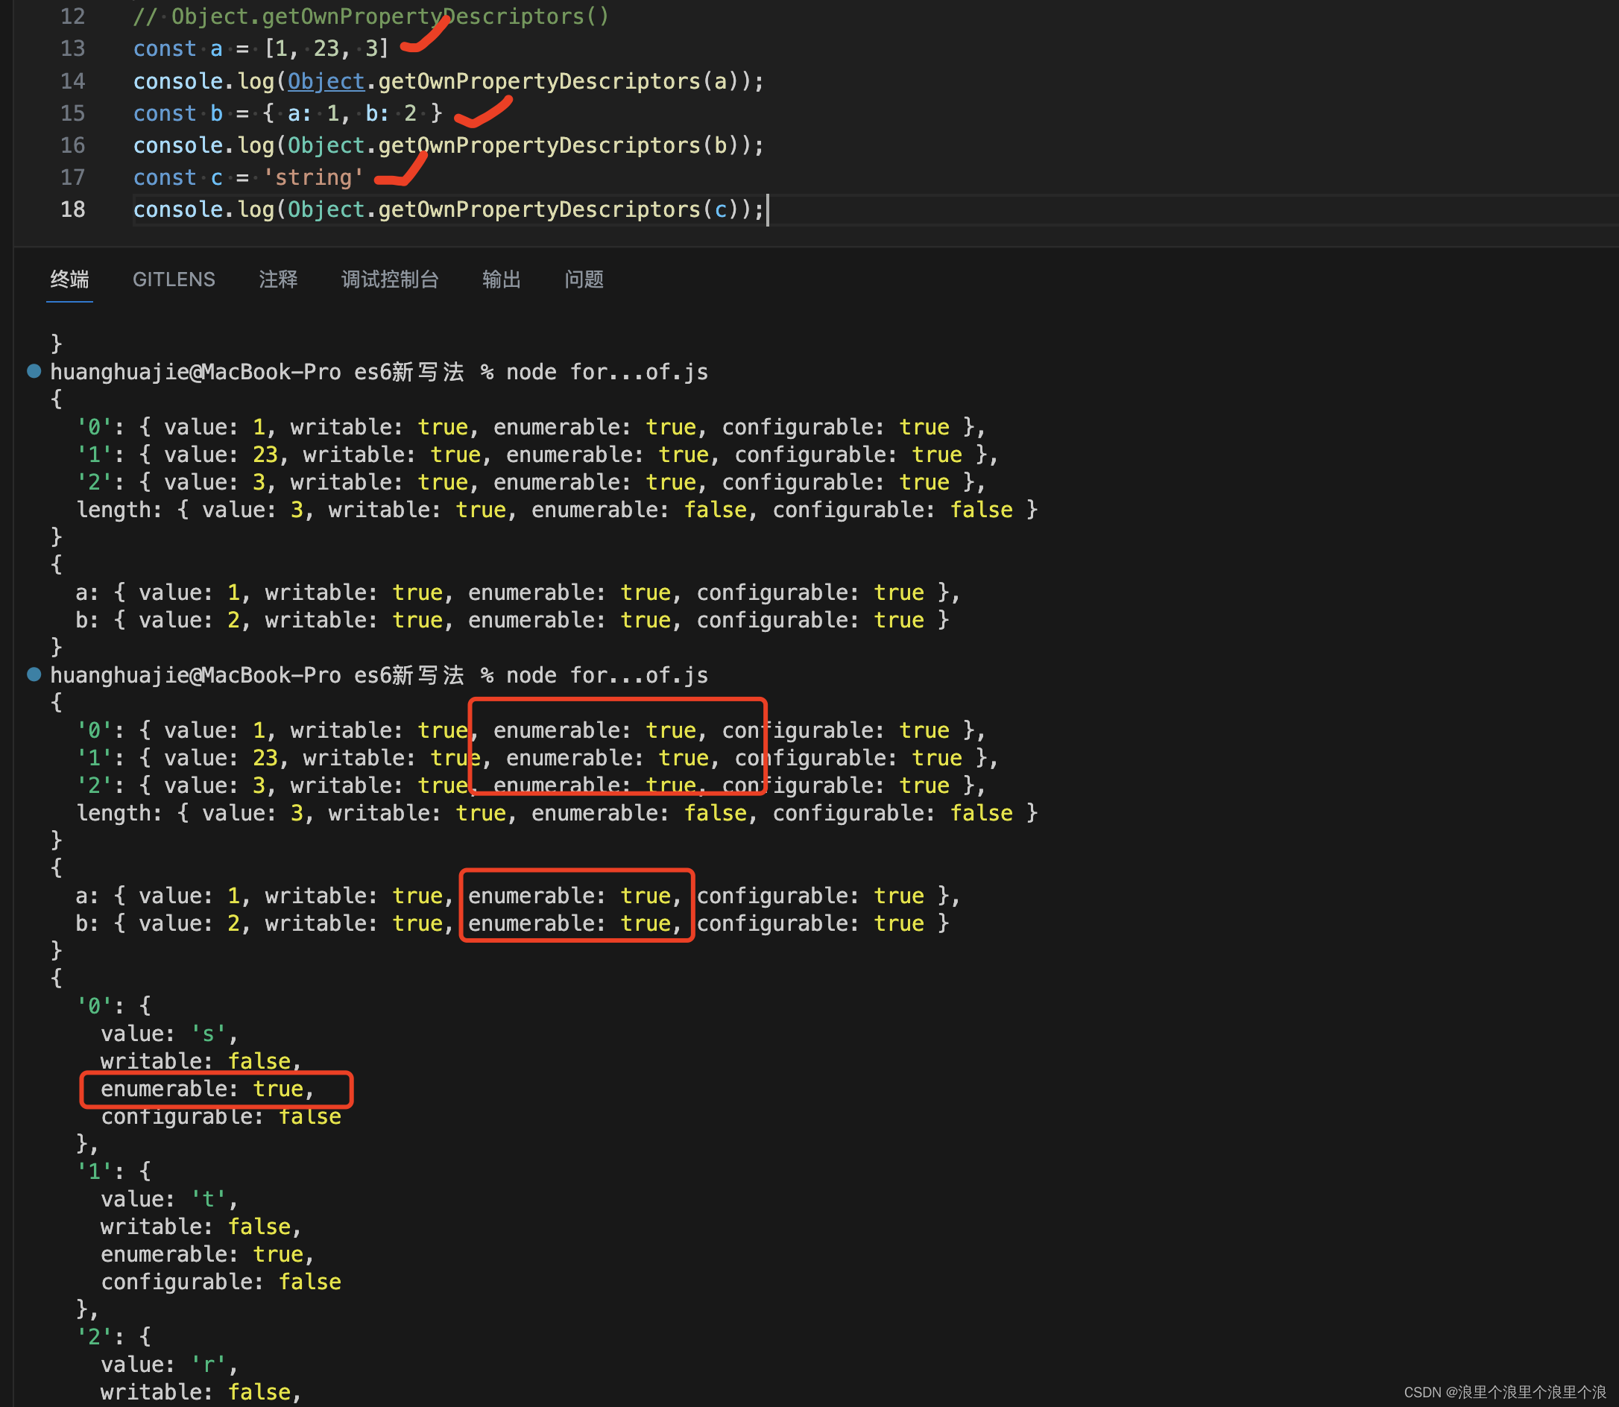Click 'enumerable: true' under the 't' entry
The image size is (1619, 1407).
coord(207,1255)
